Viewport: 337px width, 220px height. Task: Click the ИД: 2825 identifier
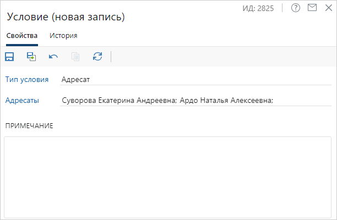pyautogui.click(x=258, y=8)
